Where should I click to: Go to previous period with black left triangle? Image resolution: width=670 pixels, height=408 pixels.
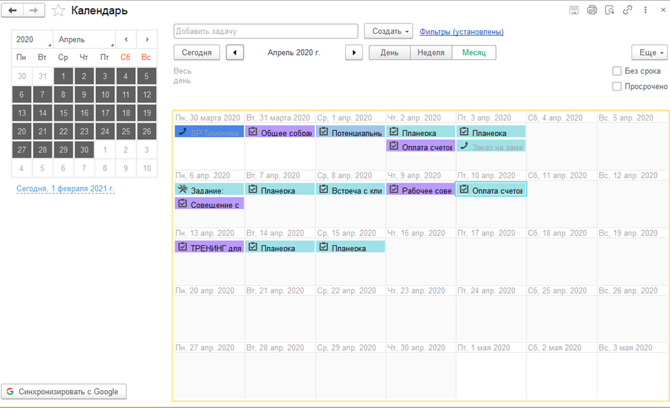click(x=235, y=53)
